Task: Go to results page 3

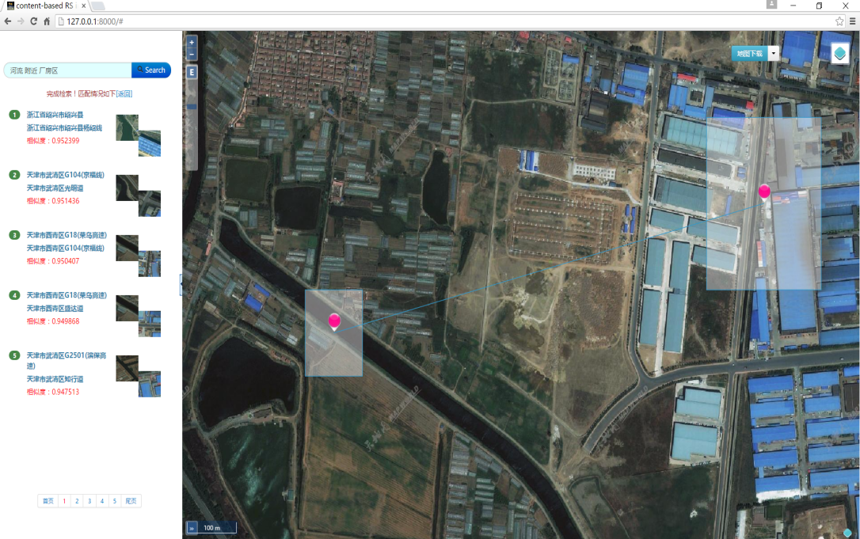Action: (x=89, y=501)
